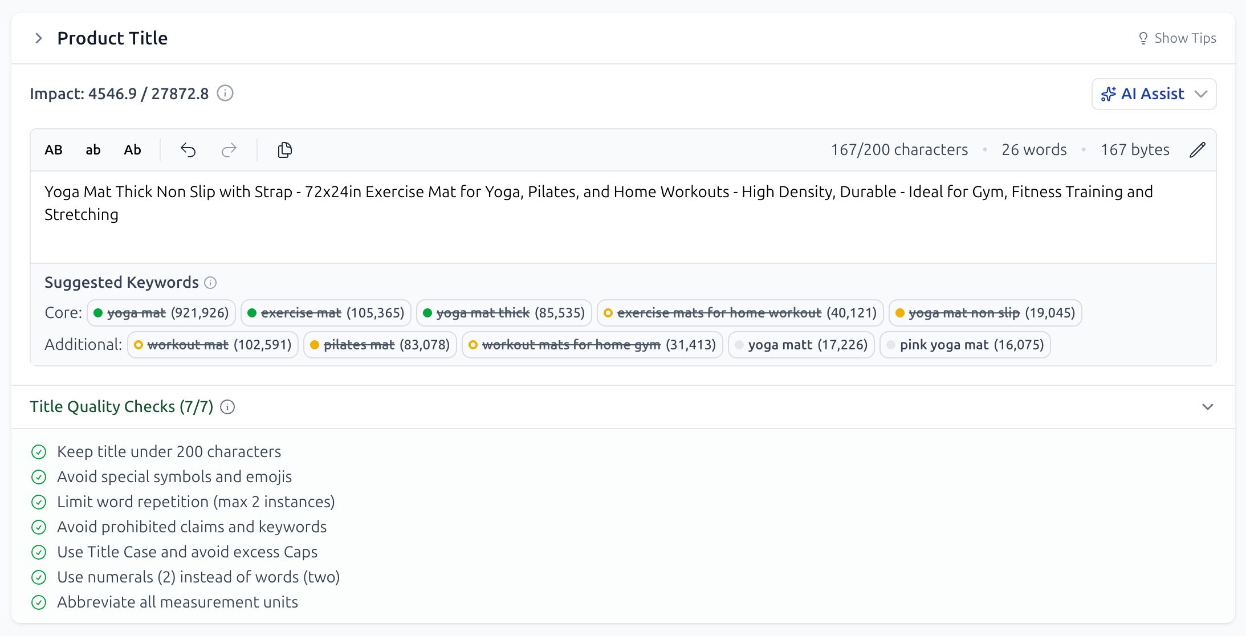This screenshot has width=1246, height=636.
Task: Open the Title Quality Checks info icon
Action: (x=227, y=407)
